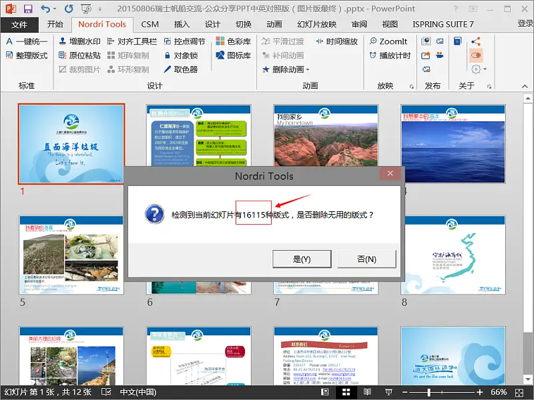Collapse the ribbon with the chevron arrow

click(x=525, y=87)
